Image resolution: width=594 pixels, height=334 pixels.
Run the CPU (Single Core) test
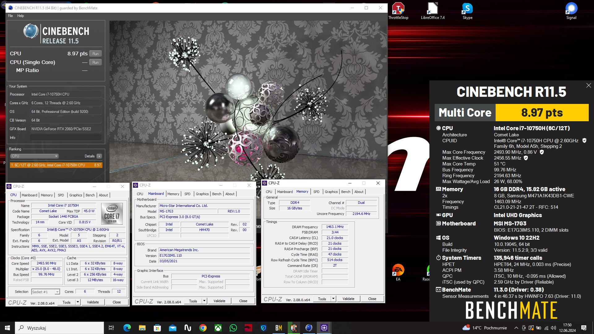[96, 62]
